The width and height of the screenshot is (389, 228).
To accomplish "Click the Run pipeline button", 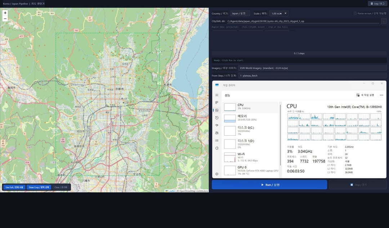I will (x=269, y=185).
